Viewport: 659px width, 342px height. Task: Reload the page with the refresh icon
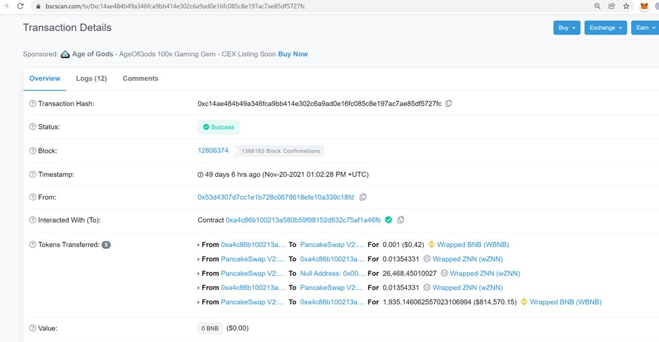click(20, 6)
